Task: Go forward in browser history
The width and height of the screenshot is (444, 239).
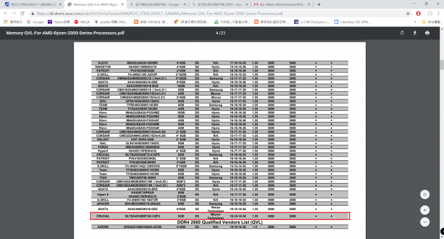Action: (x=14, y=14)
